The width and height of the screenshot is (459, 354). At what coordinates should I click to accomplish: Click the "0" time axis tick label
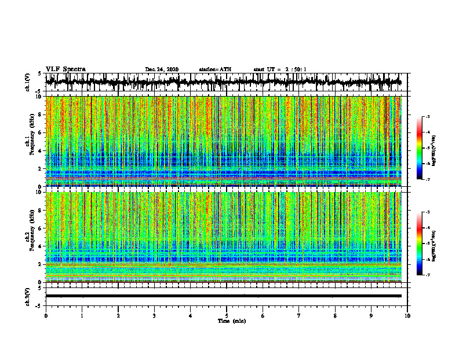[46, 316]
